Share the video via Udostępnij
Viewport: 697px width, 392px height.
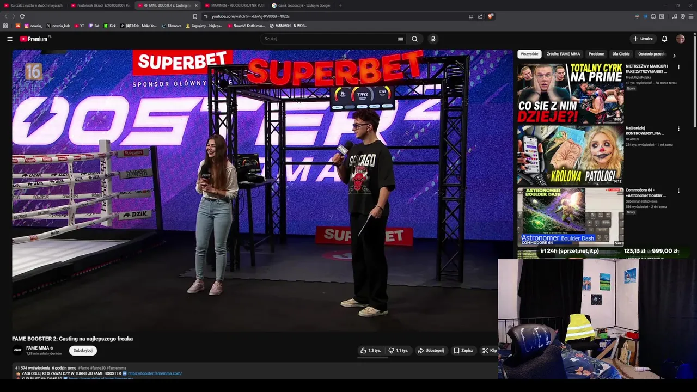pyautogui.click(x=431, y=351)
